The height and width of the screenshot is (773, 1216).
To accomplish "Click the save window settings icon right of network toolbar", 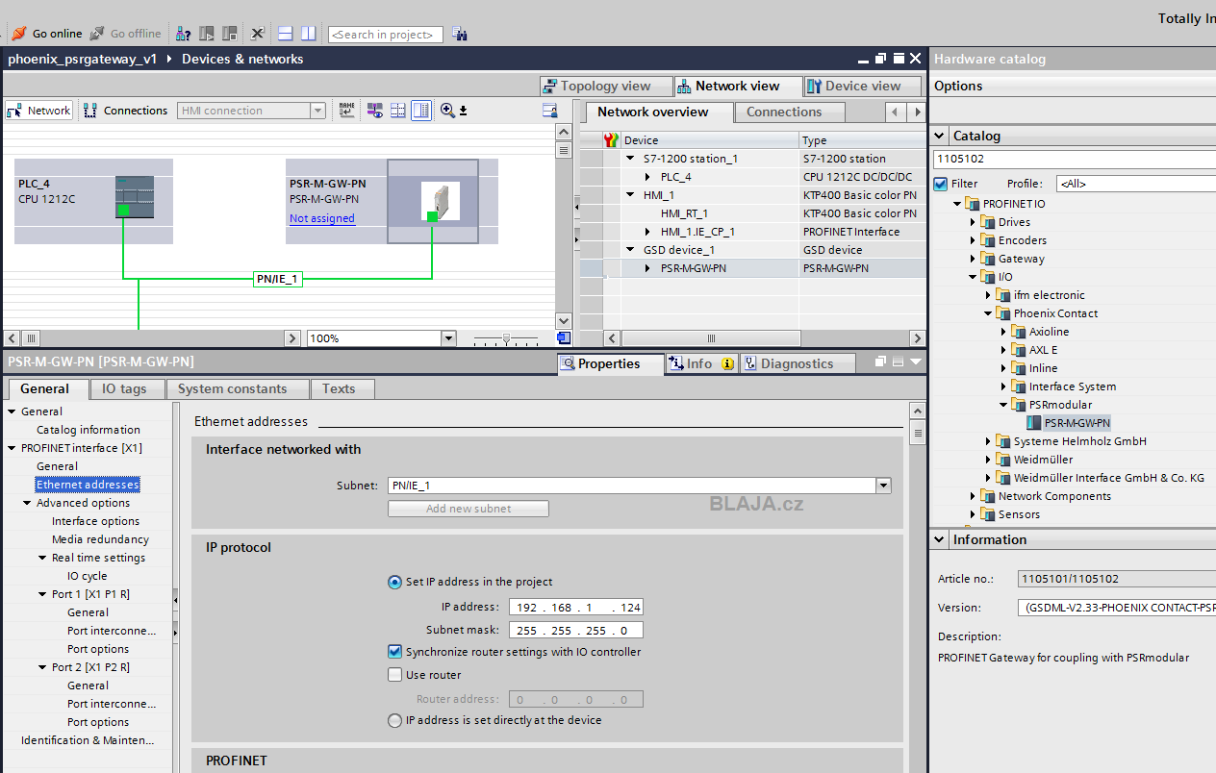I will pos(550,111).
